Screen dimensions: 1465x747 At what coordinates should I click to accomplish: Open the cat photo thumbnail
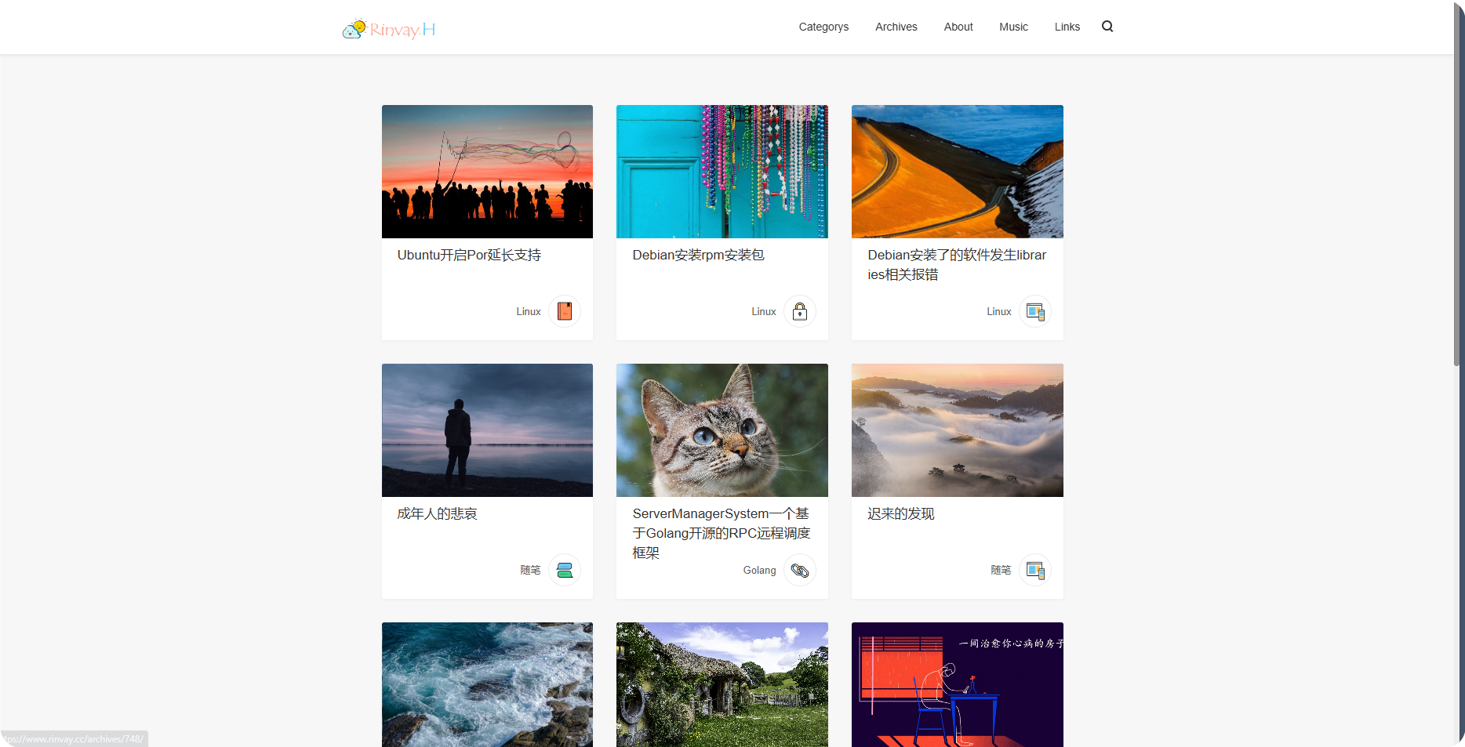pyautogui.click(x=722, y=430)
